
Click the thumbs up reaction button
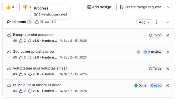pyautogui.click(x=10, y=7)
